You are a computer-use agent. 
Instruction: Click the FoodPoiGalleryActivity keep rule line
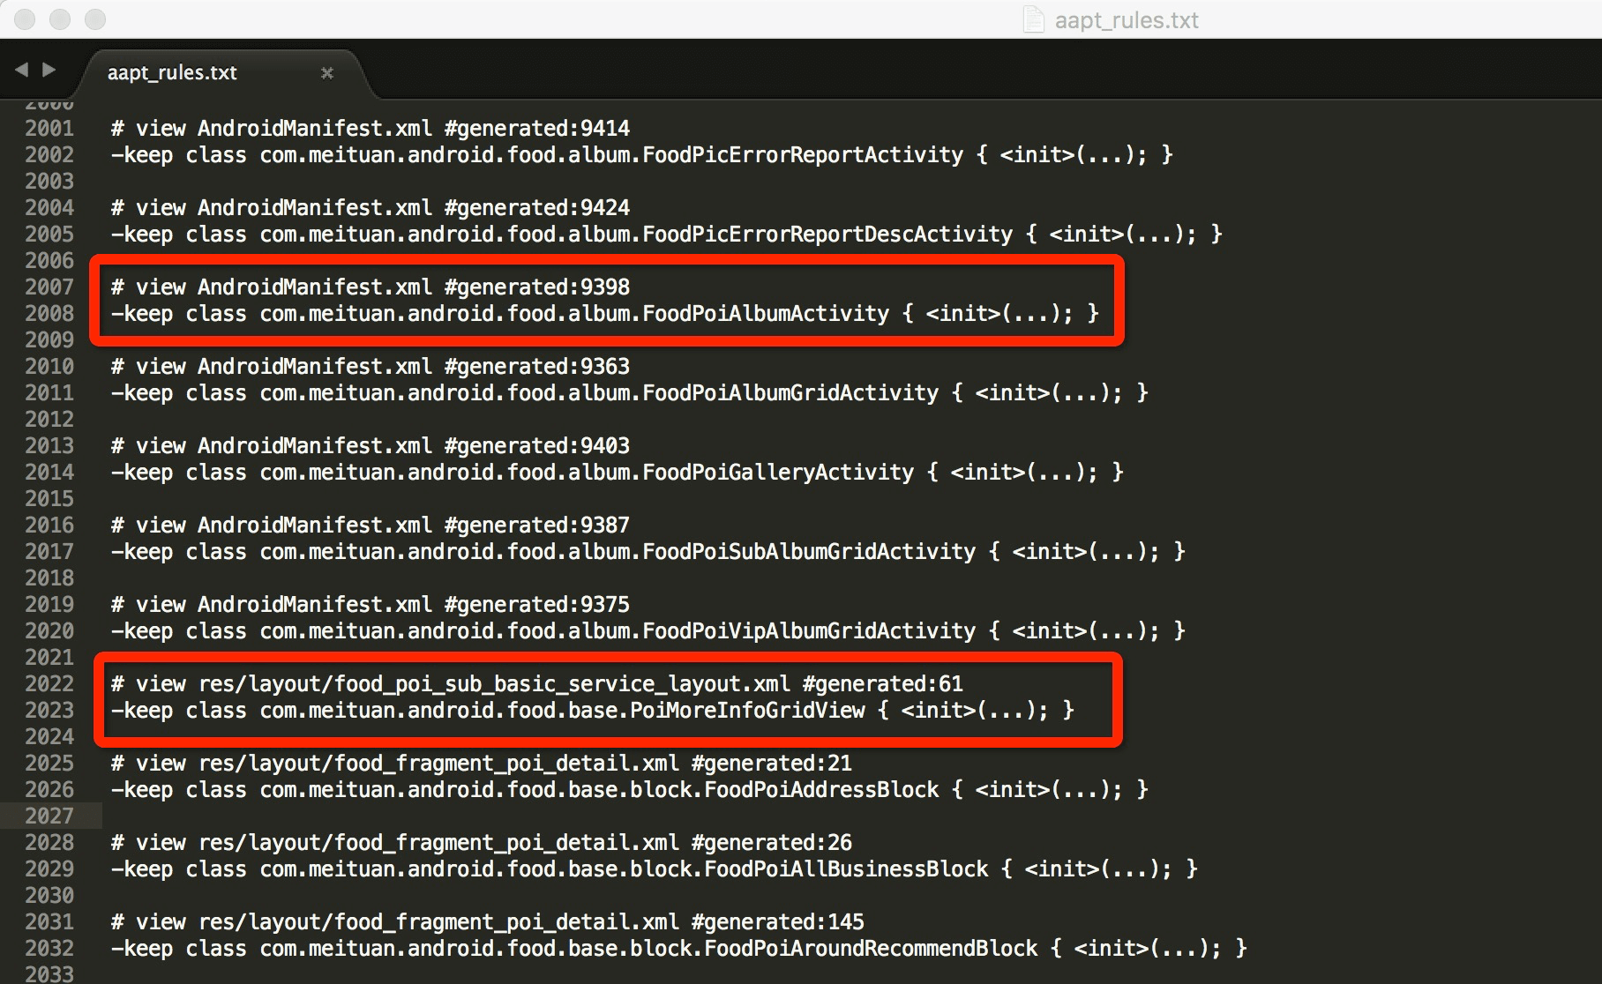(x=618, y=473)
